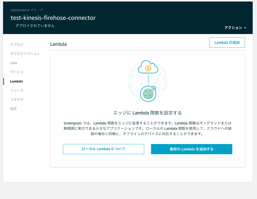This screenshot has height=199, width=257.
Task: Click the デプロイされていません status text
Action: click(35, 26)
